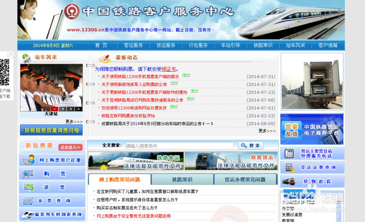Screen dimensions: 365x222
Task: Open 客户信箱 navigation item
Action: coord(328,45)
